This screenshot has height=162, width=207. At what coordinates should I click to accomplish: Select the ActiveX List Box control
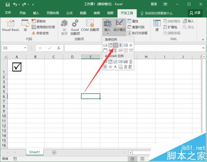click(x=120, y=61)
